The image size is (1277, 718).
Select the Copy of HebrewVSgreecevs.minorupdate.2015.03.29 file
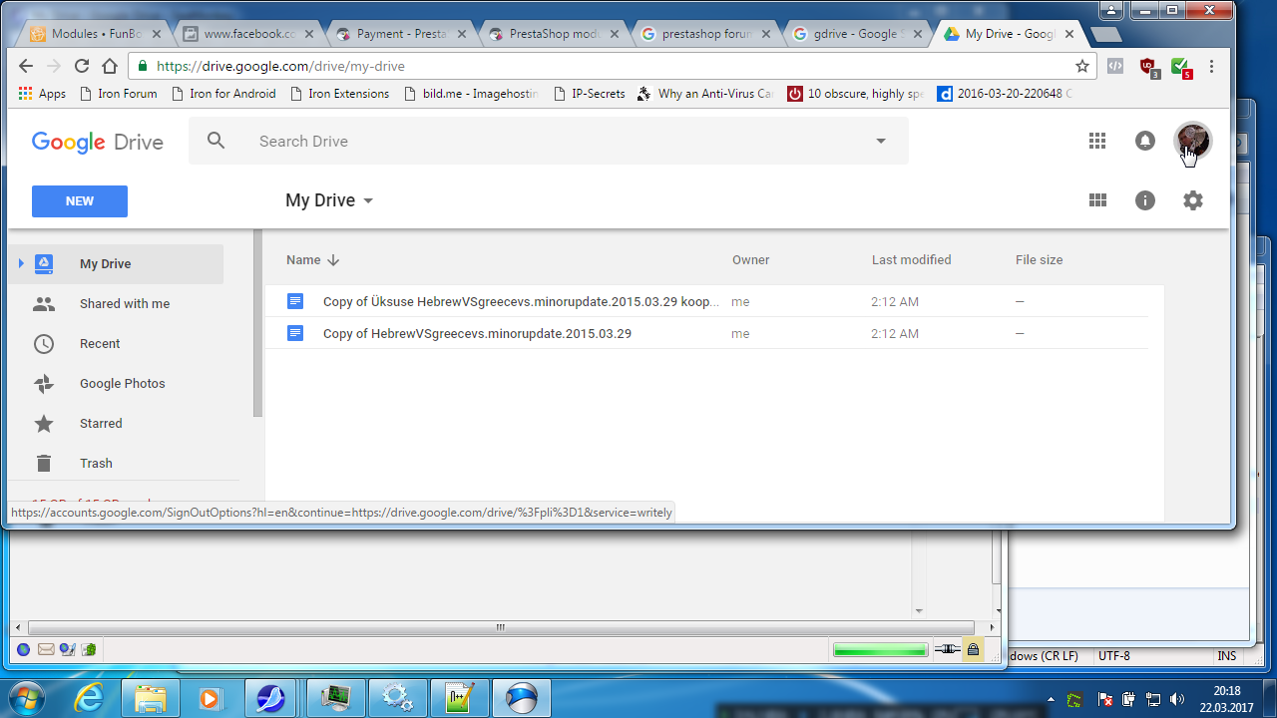[707, 333]
